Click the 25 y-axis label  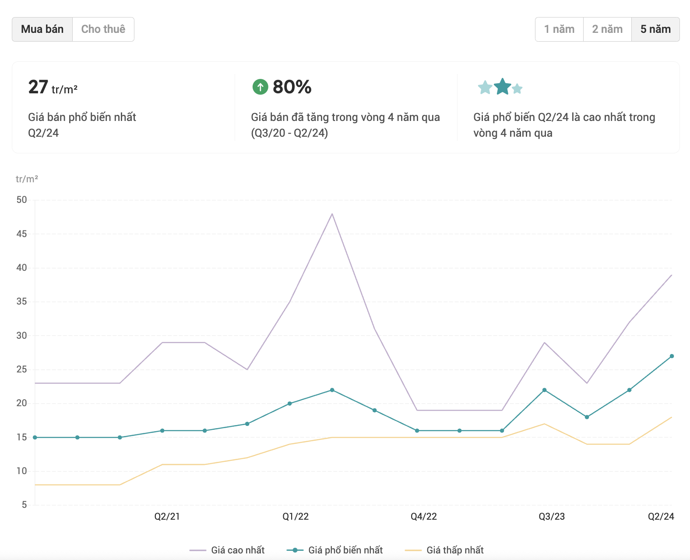pyautogui.click(x=21, y=369)
